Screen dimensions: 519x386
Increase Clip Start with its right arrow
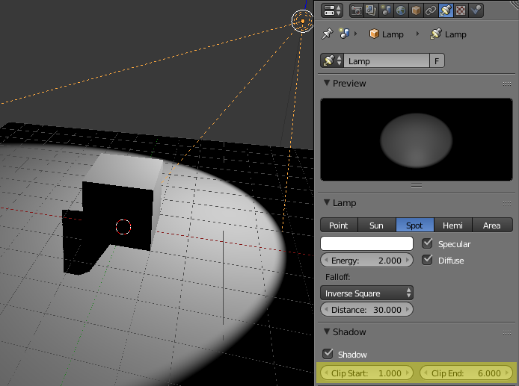[x=408, y=373]
